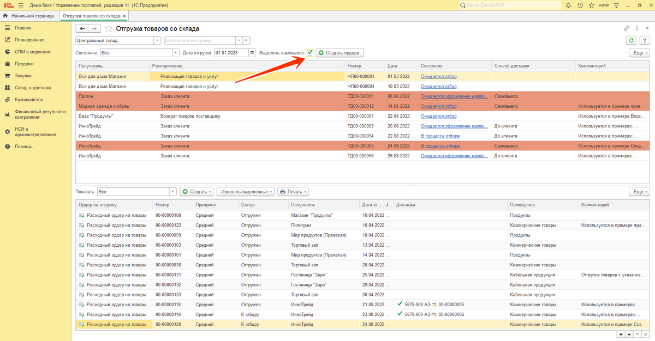655x341 pixels.
Task: Go back with the left arrow navigation button
Action: pos(82,28)
